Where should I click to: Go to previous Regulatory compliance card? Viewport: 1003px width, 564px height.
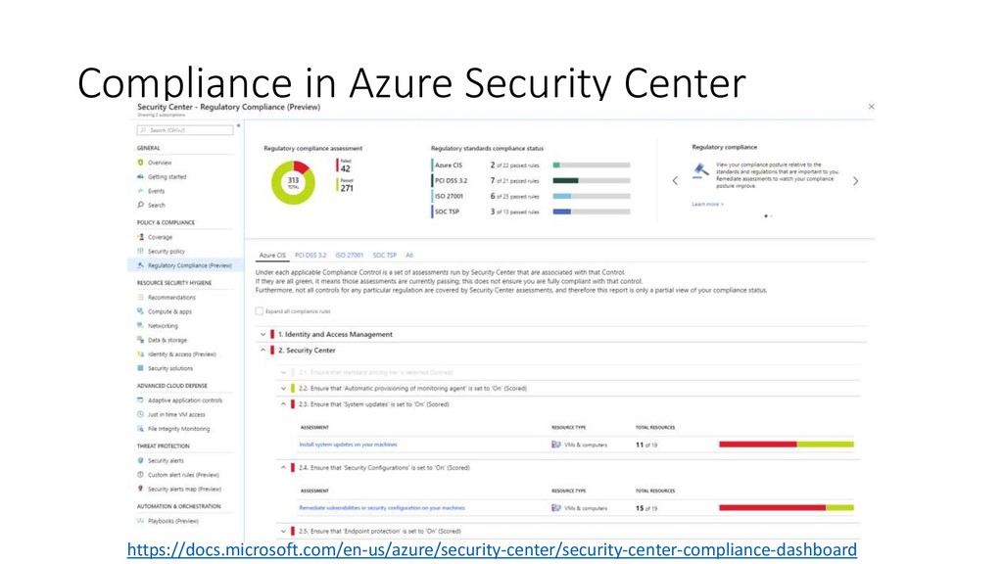pyautogui.click(x=675, y=181)
